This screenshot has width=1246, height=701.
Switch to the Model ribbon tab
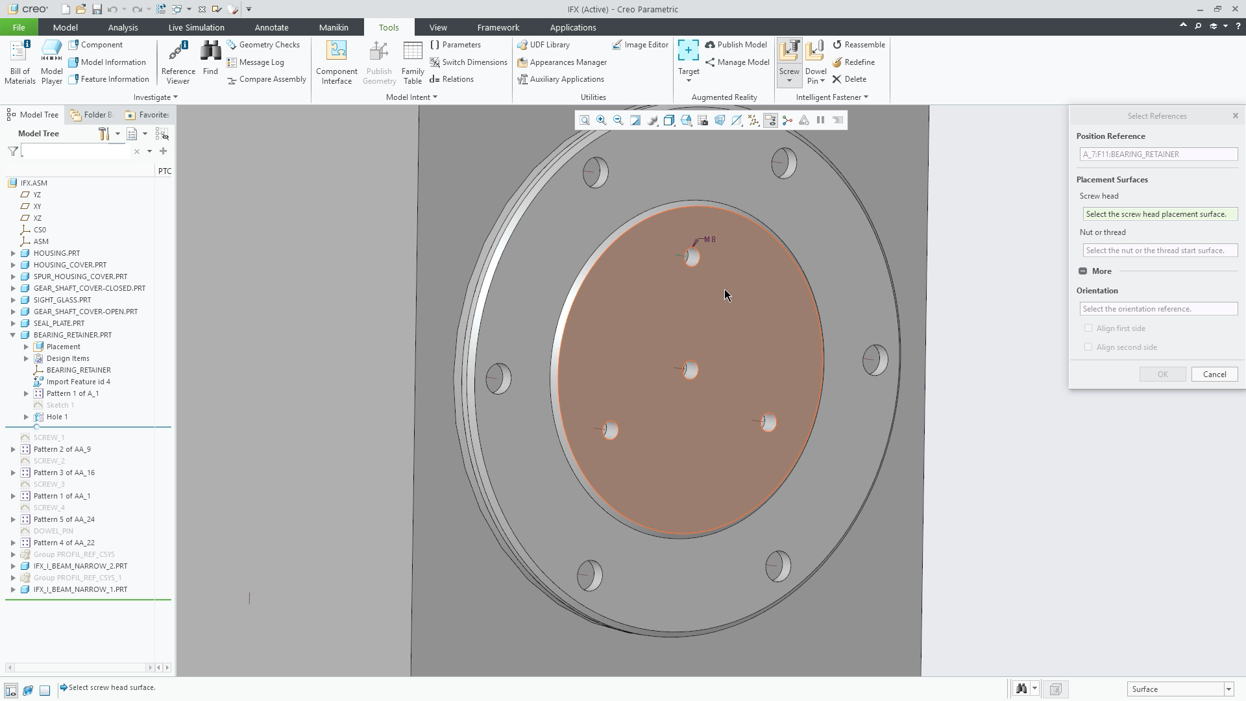65,27
